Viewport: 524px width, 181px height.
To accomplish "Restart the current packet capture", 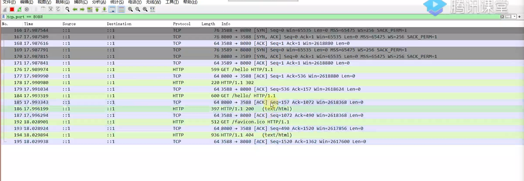I will point(19,9).
